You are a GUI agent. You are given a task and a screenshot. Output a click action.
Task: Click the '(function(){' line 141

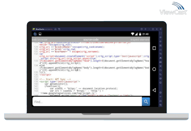[x=52, y=86]
